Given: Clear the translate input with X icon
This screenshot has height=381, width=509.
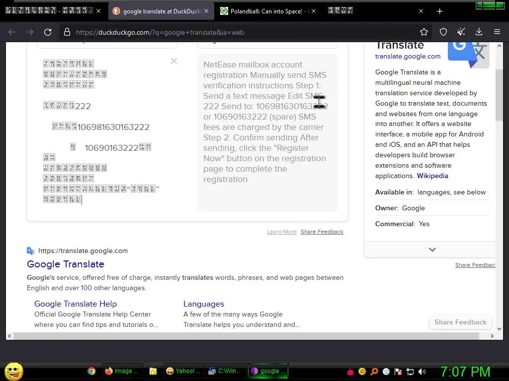Looking at the screenshot, I should (x=174, y=61).
